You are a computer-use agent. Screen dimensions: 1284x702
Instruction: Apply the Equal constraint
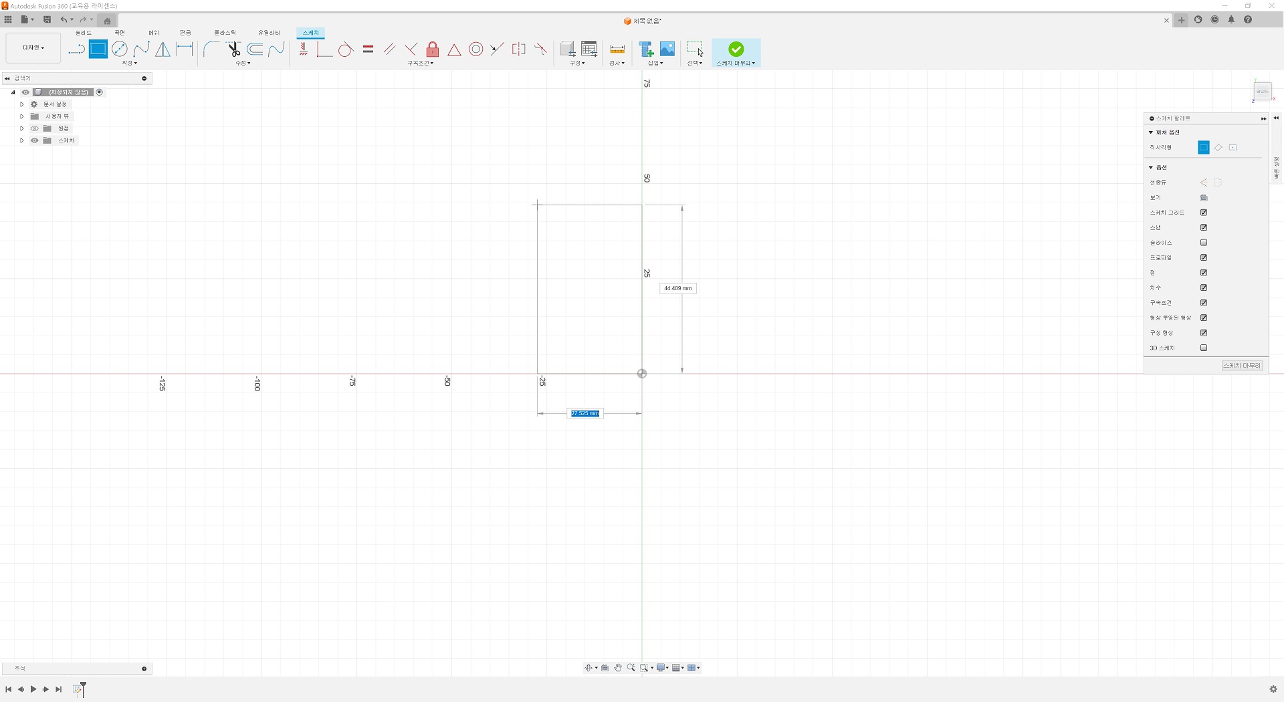point(368,49)
